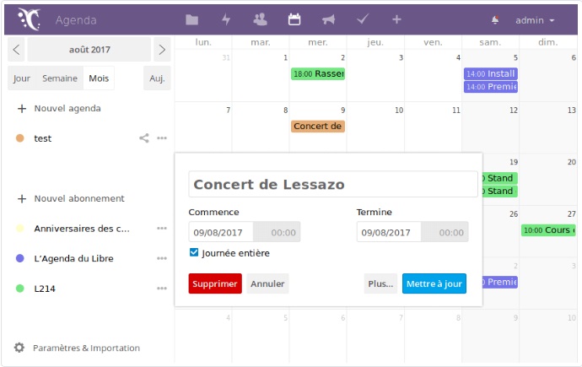The image size is (582, 367).
Task: Open the three-dot menu for test calendar
Action: coord(162,138)
